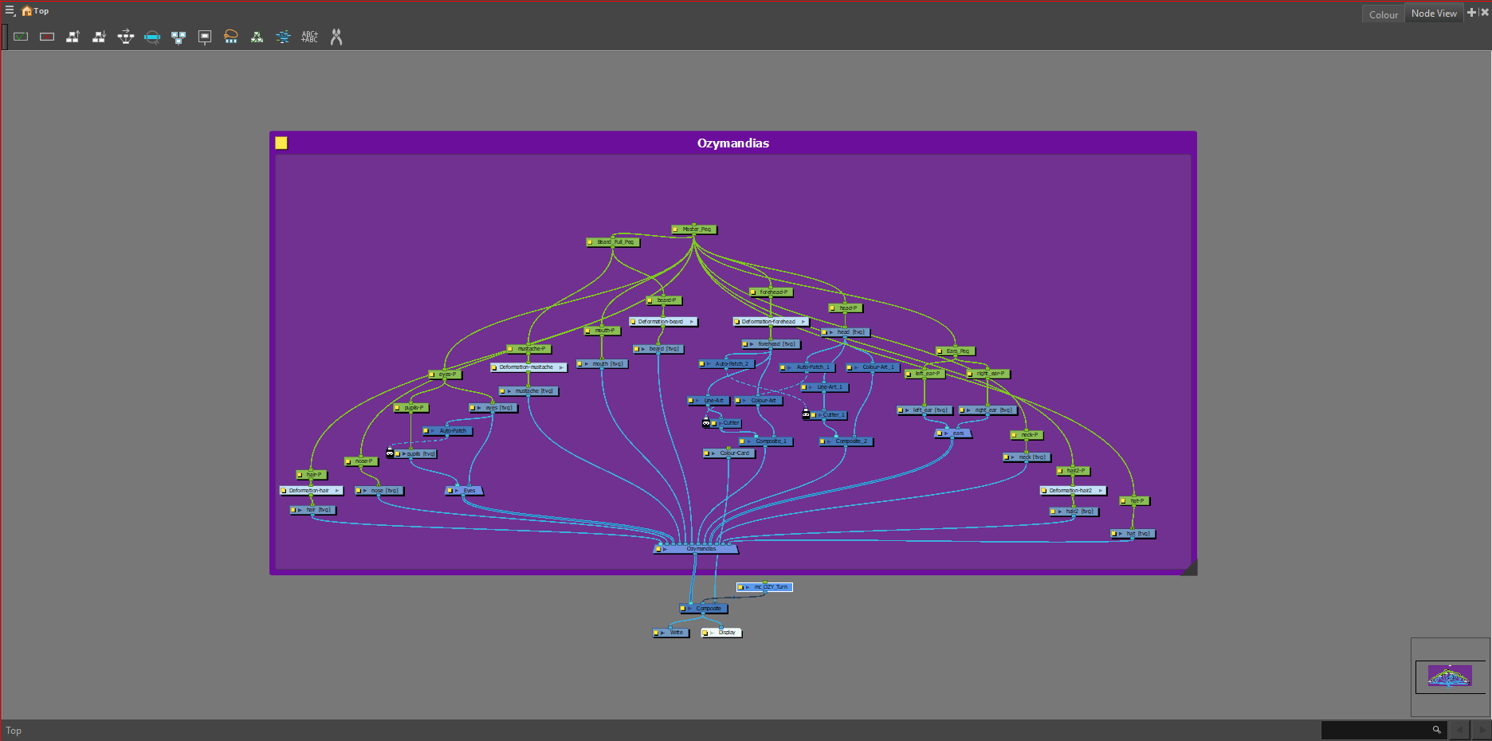
Task: Click the Ozymandias backdrop yellow colour square
Action: coord(281,143)
